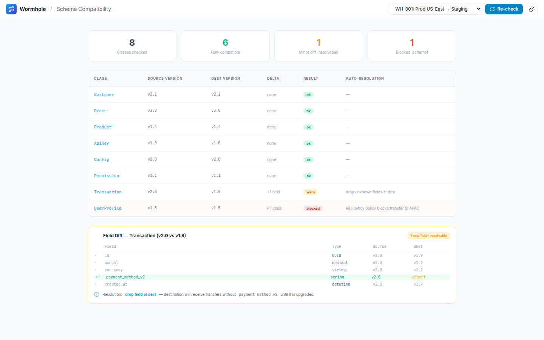Screen dimensions: 544x340
Task: Click the Field Diff — Transaction heading
Action: coord(144,235)
